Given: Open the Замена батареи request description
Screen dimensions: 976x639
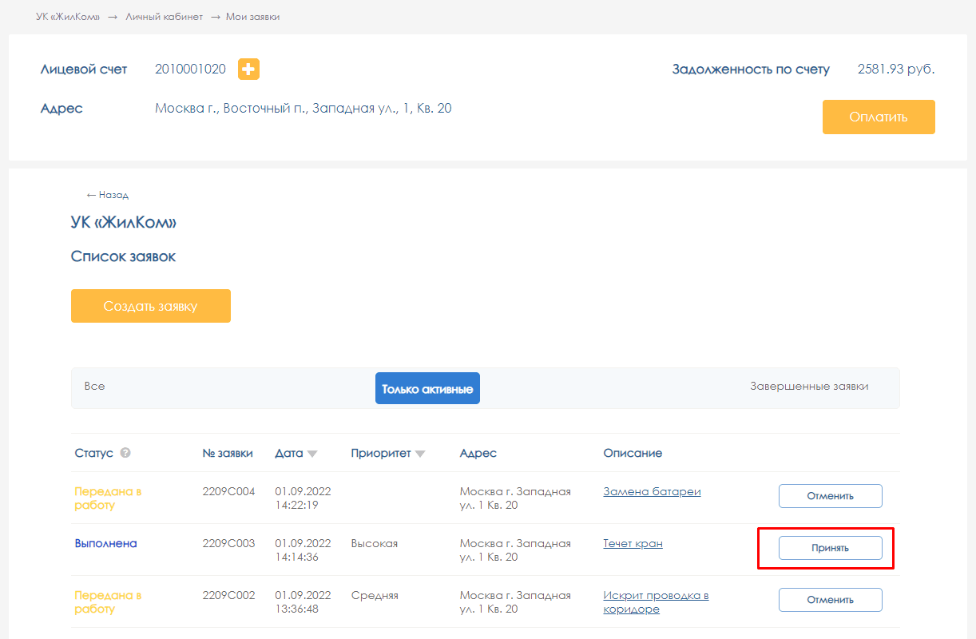Looking at the screenshot, I should (x=652, y=492).
